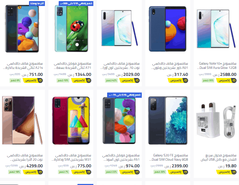239x185 pixels.
Task: Click the Express badge under Galaxy A01 Core
Action: (x=178, y=80)
